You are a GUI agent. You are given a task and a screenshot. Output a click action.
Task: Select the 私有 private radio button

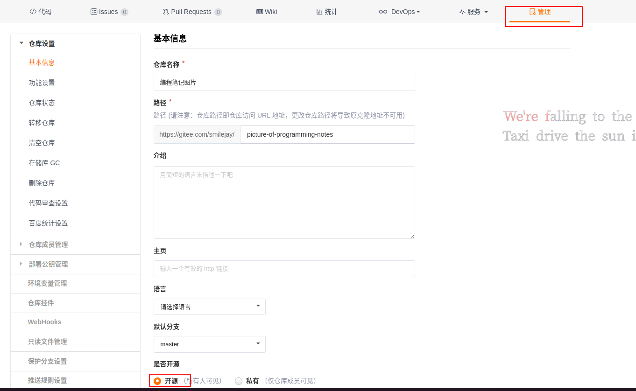(x=238, y=381)
